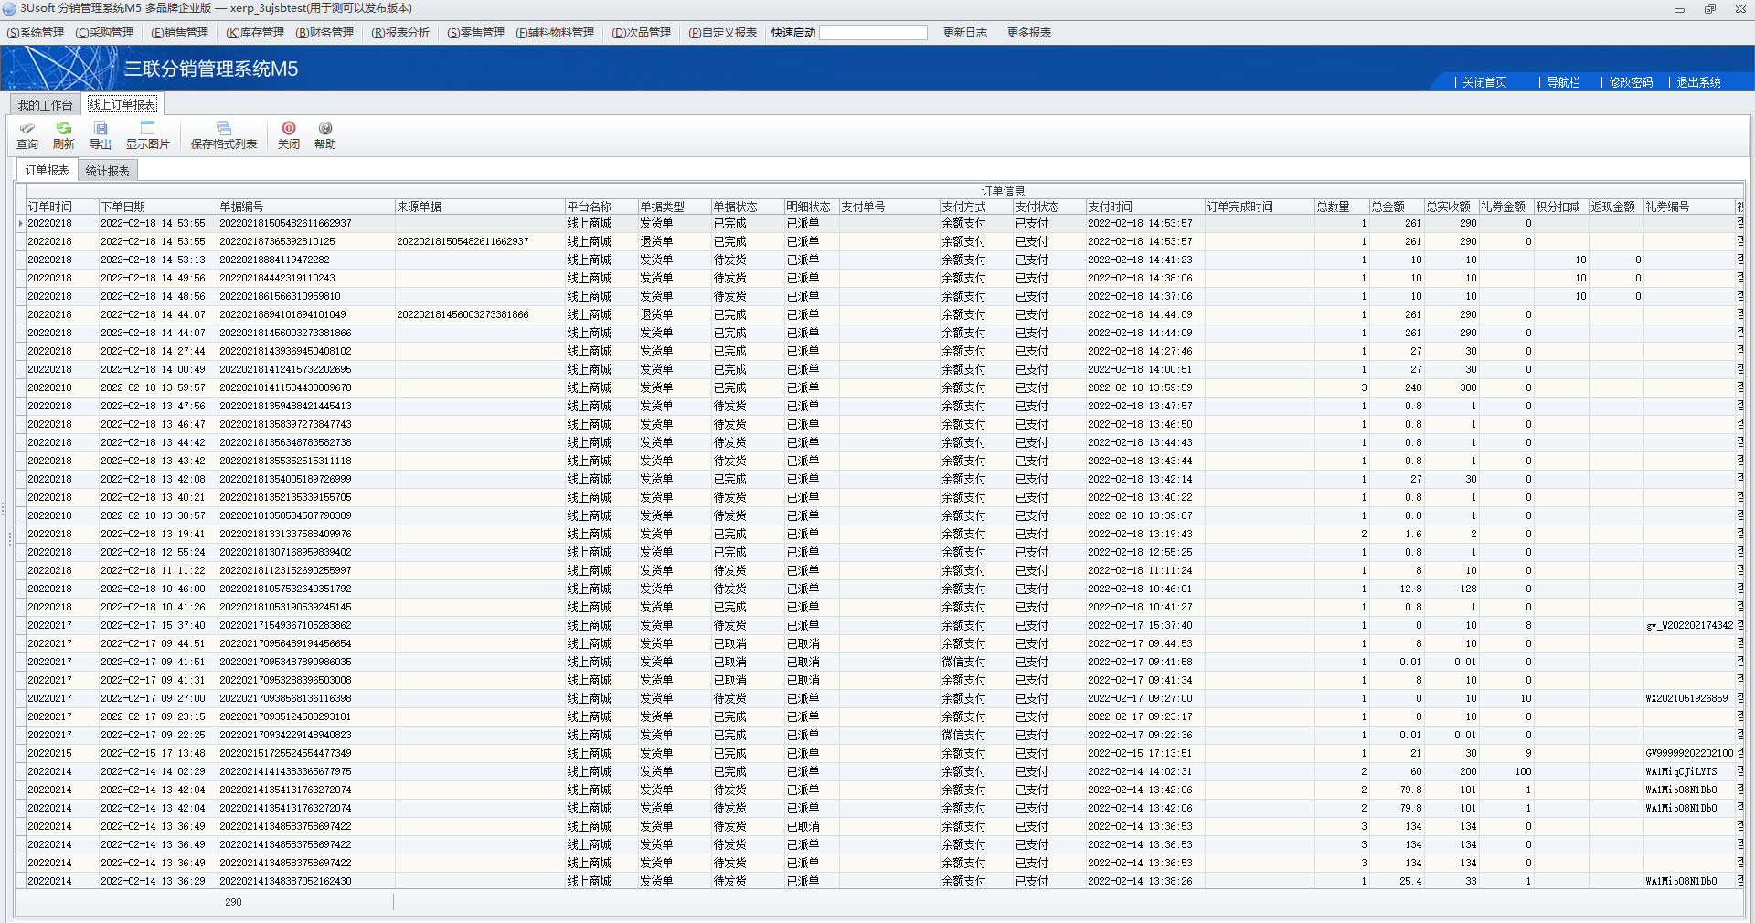Open the 零售管理 menu
The image size is (1755, 923).
[x=475, y=33]
